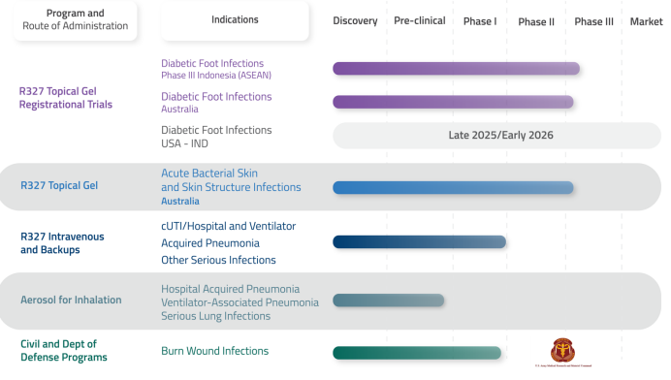Select Civil and Dept of Defense Programs
671x380 pixels.
click(x=64, y=351)
